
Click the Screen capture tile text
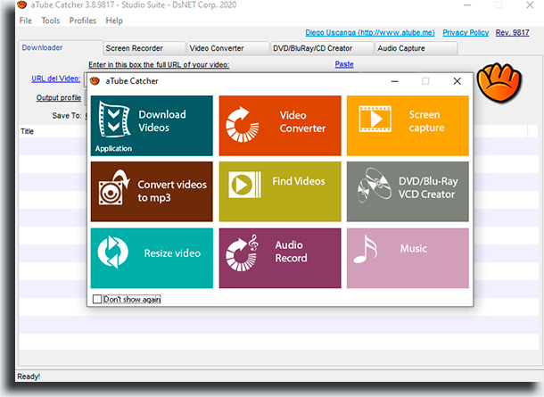[x=426, y=121]
